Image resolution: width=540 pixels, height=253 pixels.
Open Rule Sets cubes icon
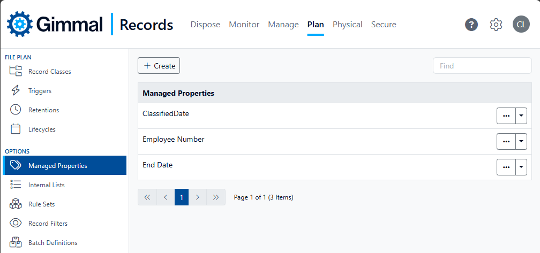pos(16,204)
